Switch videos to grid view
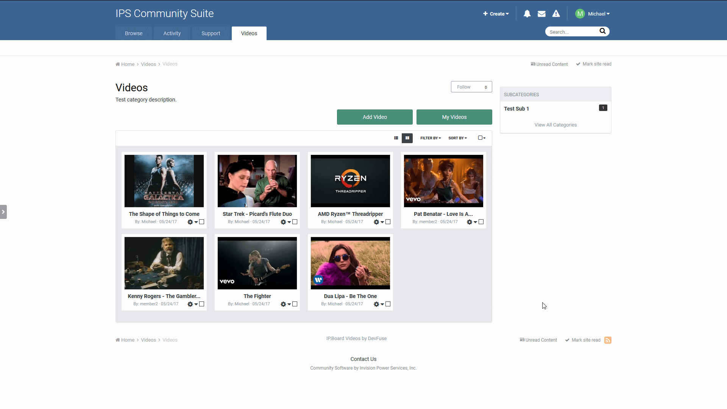This screenshot has width=727, height=409. [407, 138]
